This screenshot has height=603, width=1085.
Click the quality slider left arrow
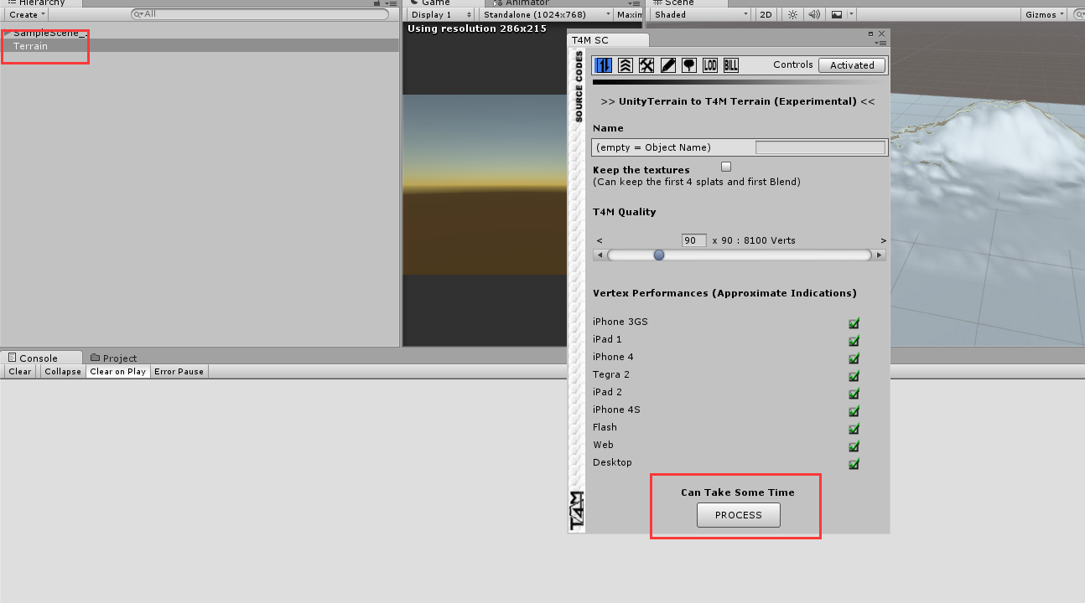tap(599, 255)
